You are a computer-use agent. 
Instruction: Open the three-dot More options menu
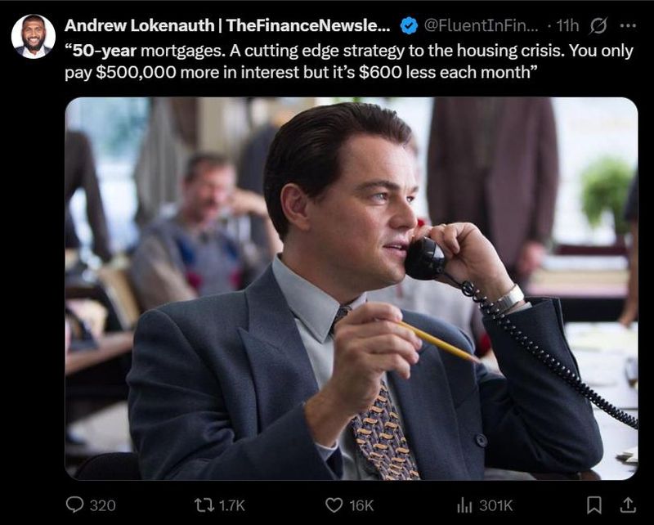pyautogui.click(x=628, y=26)
